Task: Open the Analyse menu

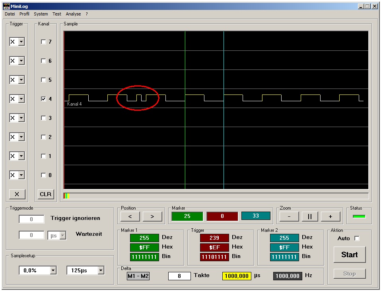Action: click(x=73, y=14)
